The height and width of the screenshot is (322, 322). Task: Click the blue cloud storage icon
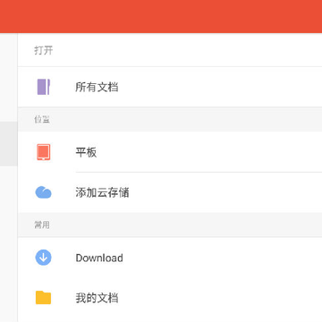pyautogui.click(x=44, y=192)
